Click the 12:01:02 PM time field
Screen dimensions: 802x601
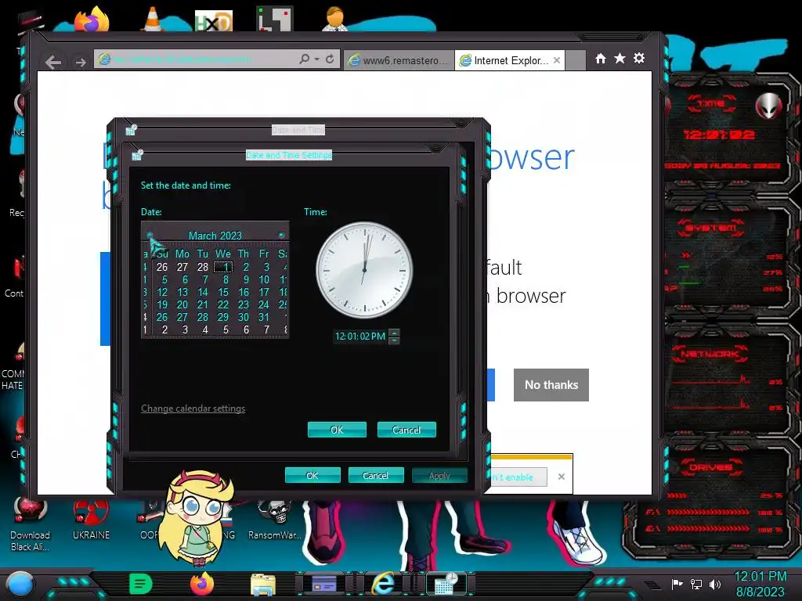click(x=360, y=336)
